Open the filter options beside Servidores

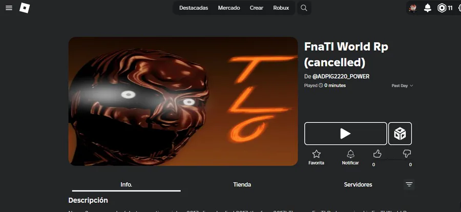coord(409,185)
